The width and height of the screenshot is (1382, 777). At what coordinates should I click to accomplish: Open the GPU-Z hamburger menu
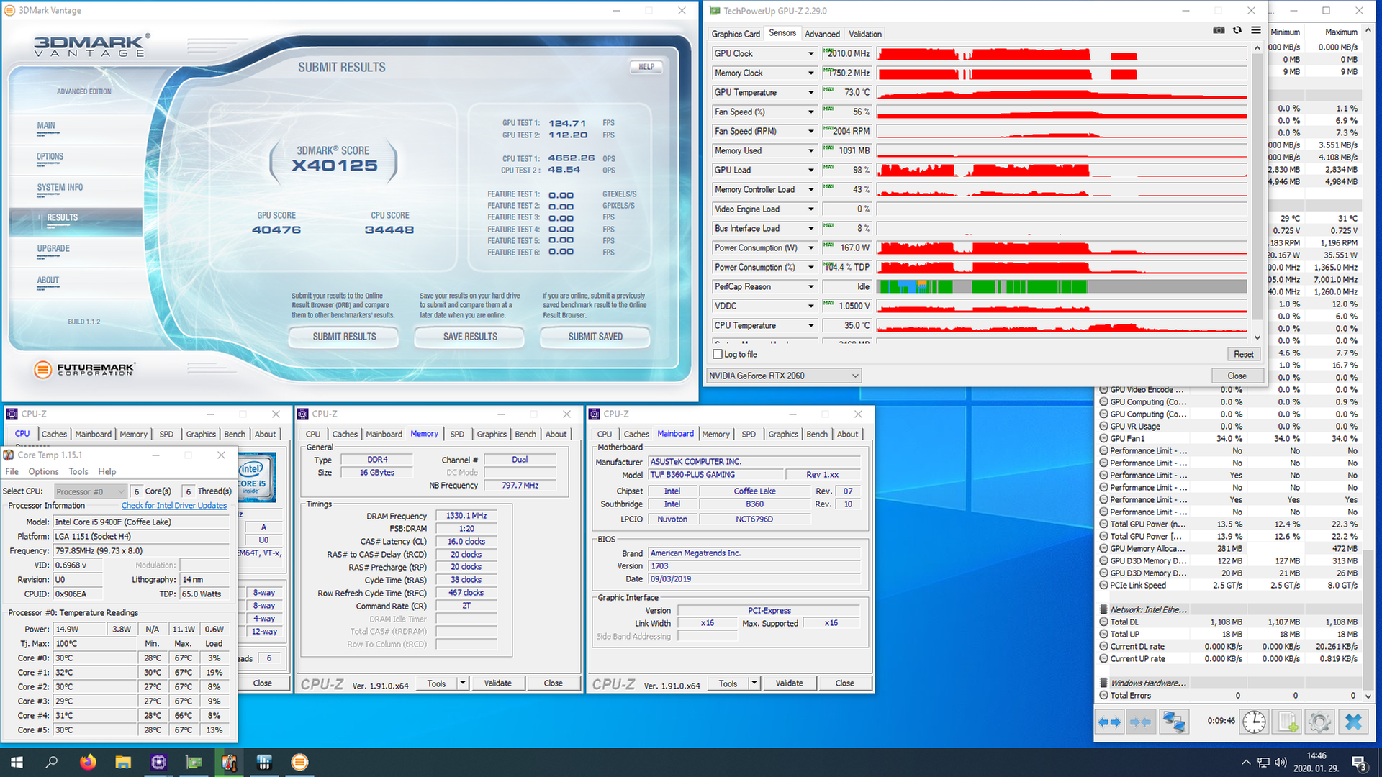(1256, 30)
